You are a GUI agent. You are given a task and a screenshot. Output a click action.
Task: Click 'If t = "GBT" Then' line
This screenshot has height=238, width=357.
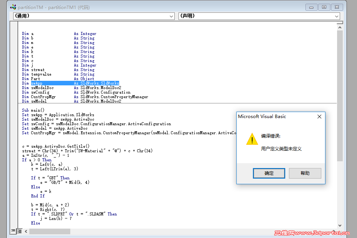[x=50, y=178]
